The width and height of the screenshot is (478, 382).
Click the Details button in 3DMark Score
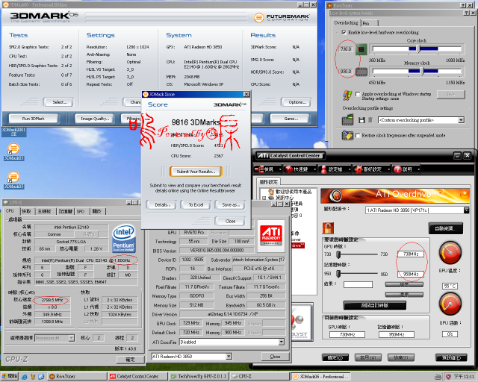tap(161, 204)
